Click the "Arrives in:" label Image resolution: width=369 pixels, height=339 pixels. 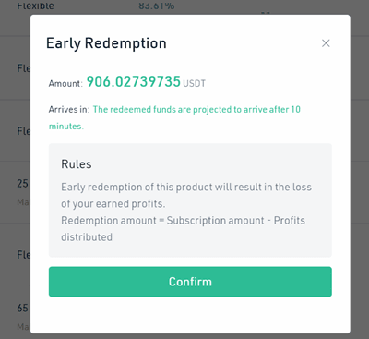pos(69,109)
